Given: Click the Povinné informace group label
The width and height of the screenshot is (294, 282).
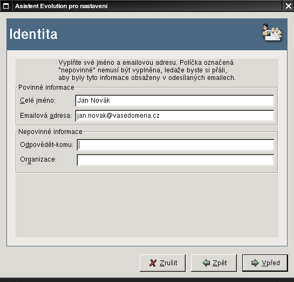Looking at the screenshot, I should (x=46, y=88).
